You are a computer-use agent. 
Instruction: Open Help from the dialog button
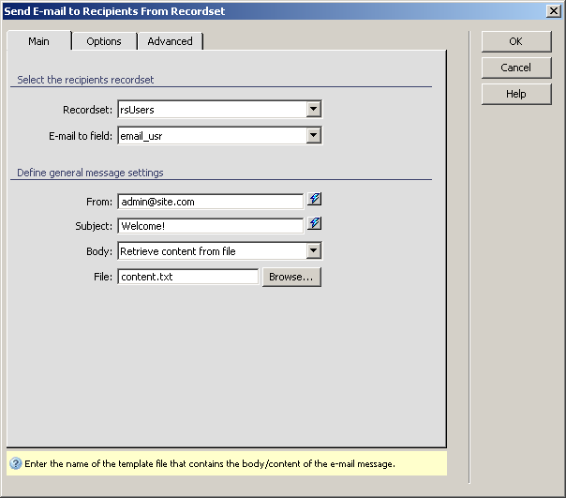click(x=515, y=94)
